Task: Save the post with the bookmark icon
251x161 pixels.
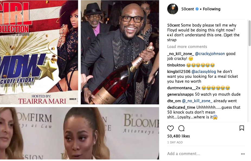Action: click(x=242, y=128)
